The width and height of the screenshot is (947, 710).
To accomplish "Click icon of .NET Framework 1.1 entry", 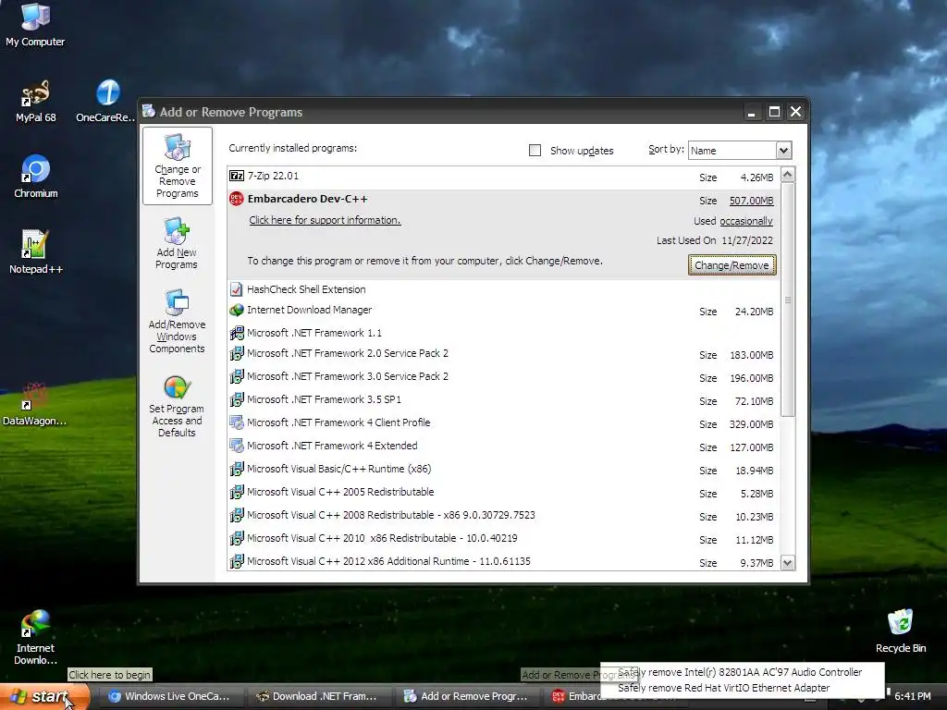I will [x=237, y=333].
